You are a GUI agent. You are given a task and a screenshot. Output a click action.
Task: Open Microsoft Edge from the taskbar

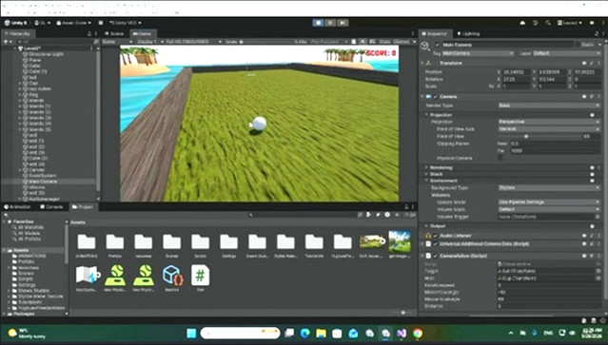[x=304, y=333]
